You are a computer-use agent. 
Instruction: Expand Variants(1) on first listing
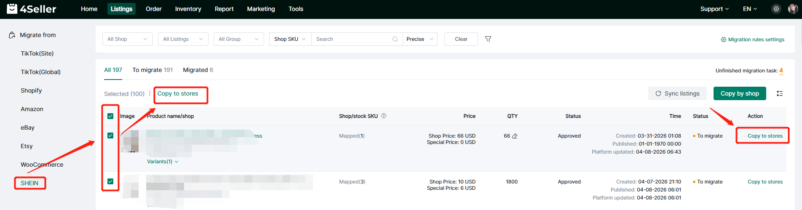point(163,162)
